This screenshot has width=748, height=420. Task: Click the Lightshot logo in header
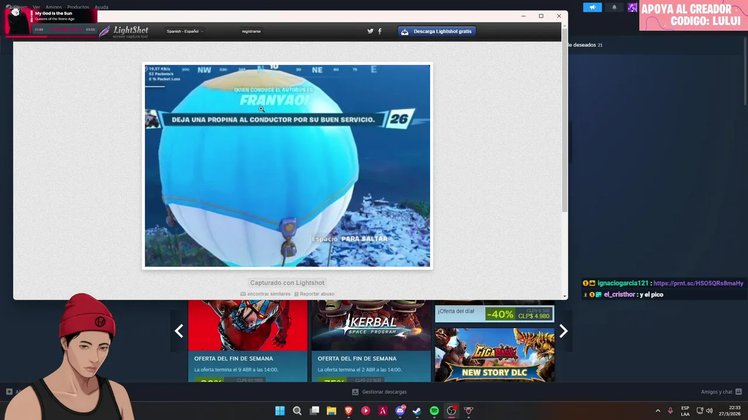pos(124,32)
